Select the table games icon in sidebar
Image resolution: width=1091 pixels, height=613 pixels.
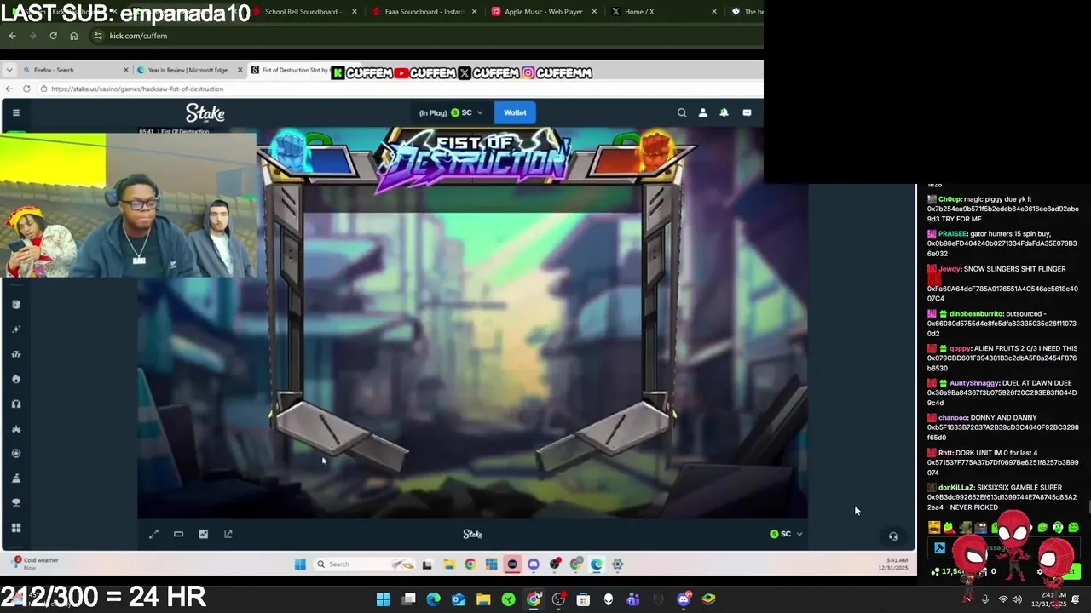pyautogui.click(x=16, y=503)
